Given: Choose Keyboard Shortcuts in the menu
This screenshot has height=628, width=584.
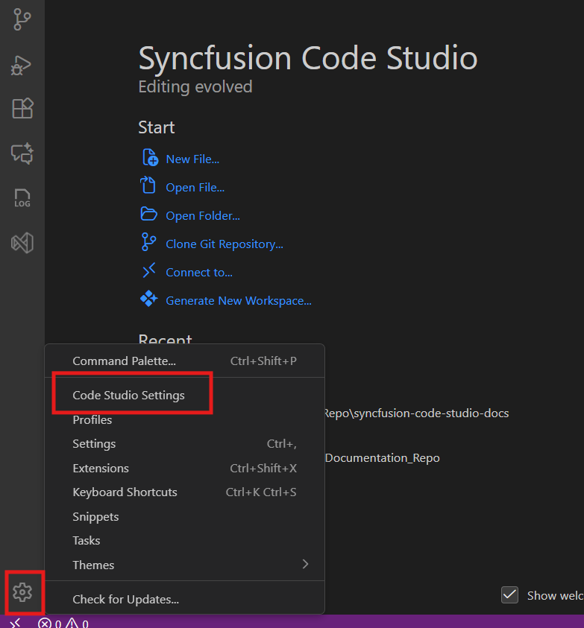Looking at the screenshot, I should (125, 492).
